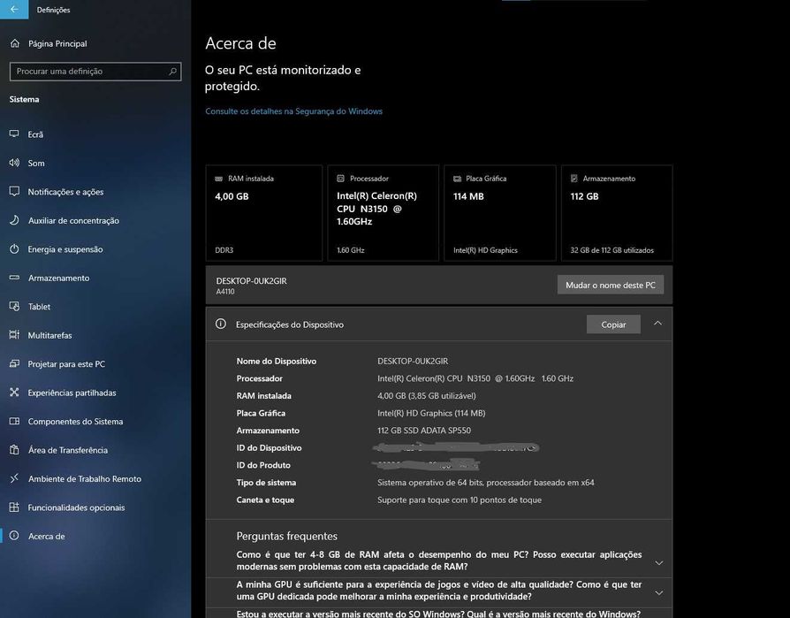790x618 pixels.
Task: Click the Projetar para este PC icon
Action: (14, 364)
